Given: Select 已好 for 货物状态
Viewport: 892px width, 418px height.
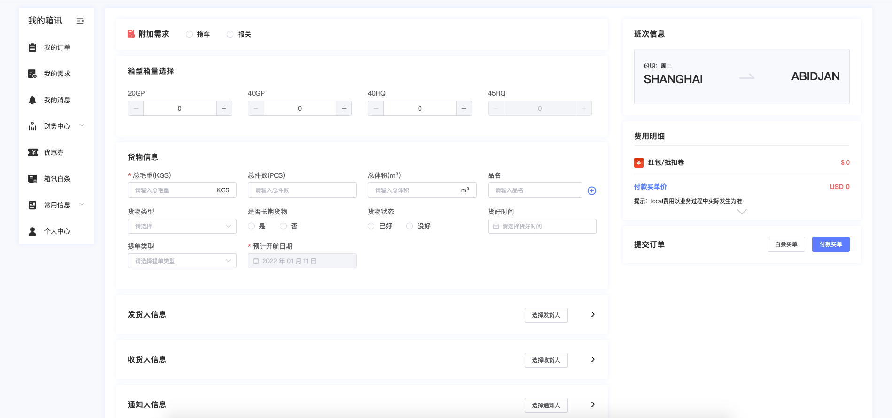Looking at the screenshot, I should coord(371,226).
